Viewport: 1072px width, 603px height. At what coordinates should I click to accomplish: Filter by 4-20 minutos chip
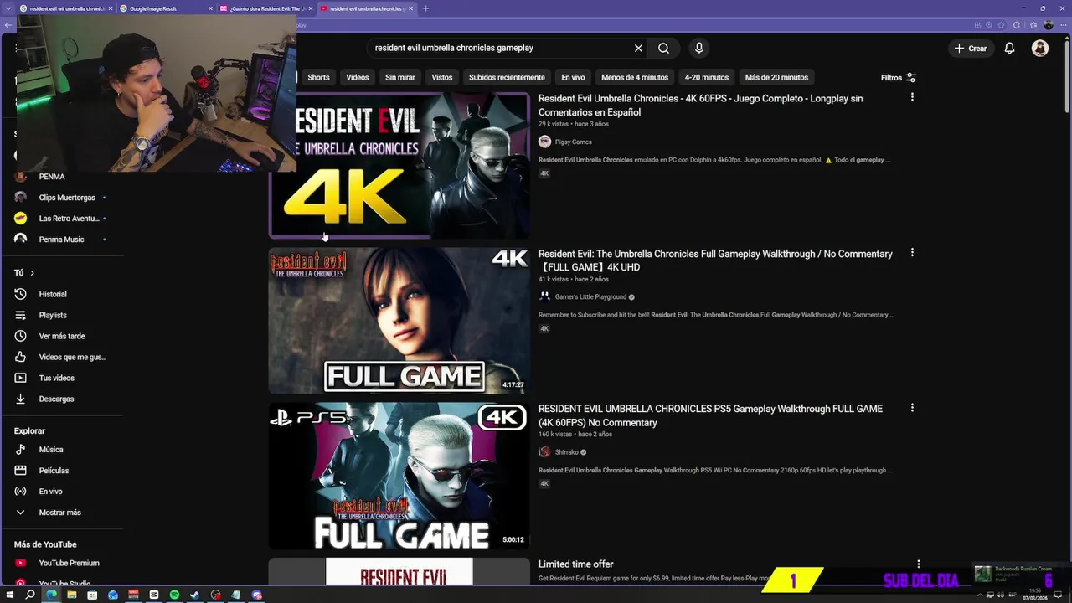tap(707, 77)
